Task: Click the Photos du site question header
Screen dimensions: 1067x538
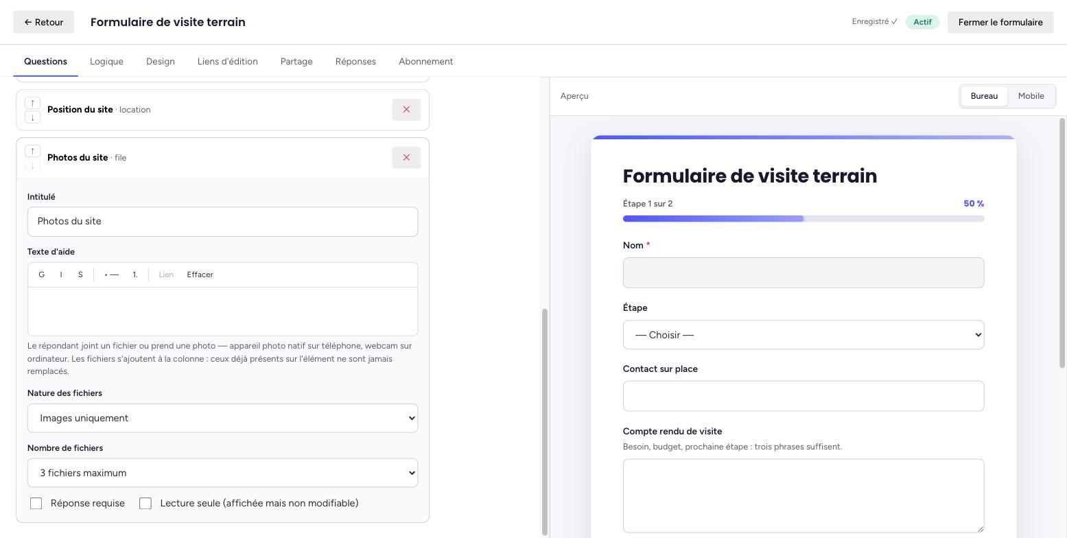Action: (222, 158)
